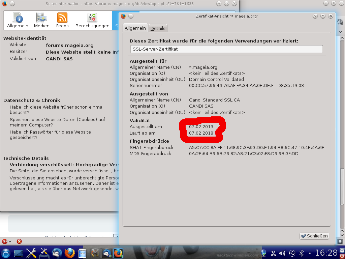Launch Thunderbird from the taskbar launcher
Viewport: 345px width, 259px height.
(x=57, y=253)
